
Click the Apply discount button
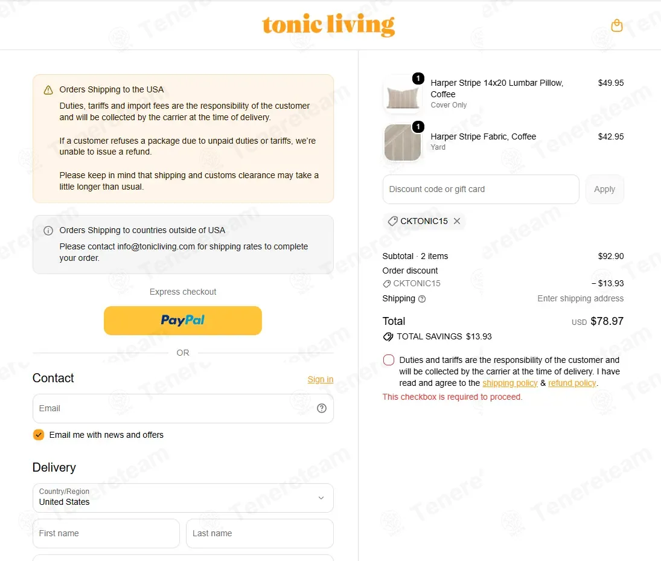[x=604, y=190]
